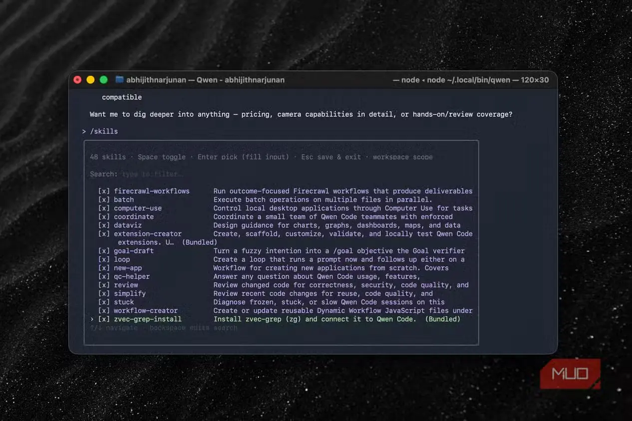This screenshot has height=421, width=632.
Task: Toggle the batch skill checkbox
Action: pyautogui.click(x=104, y=200)
